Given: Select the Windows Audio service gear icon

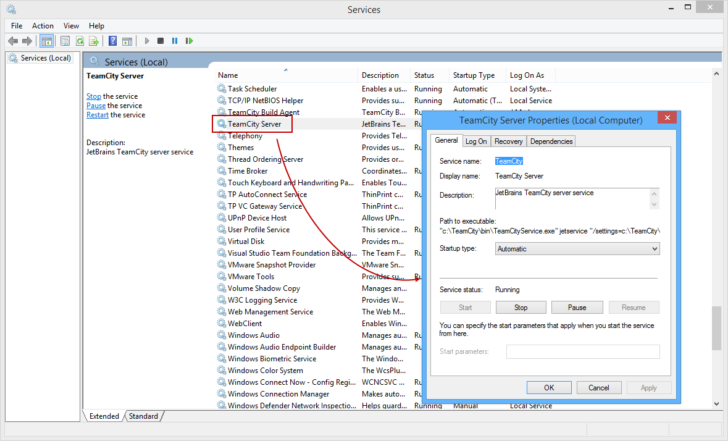Looking at the screenshot, I should point(222,335).
